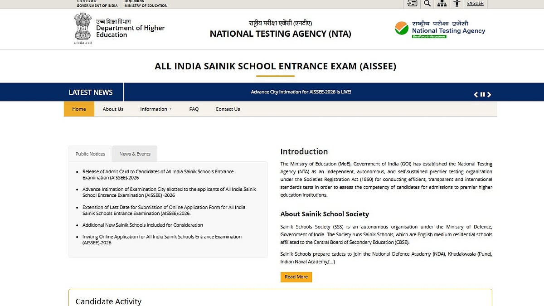Advance the news ticker with next arrow

[x=490, y=94]
